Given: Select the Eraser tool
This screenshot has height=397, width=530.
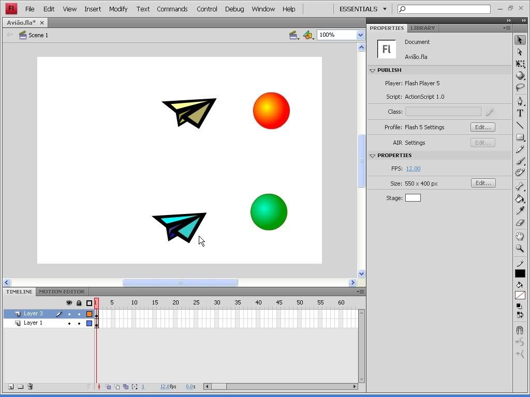Looking at the screenshot, I should (520, 223).
